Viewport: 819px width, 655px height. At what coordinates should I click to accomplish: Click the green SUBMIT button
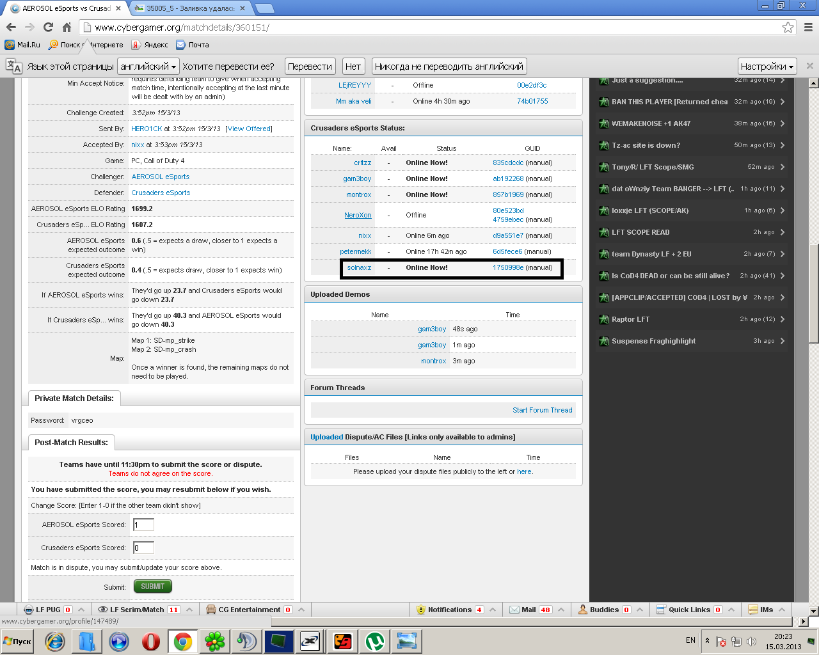[152, 587]
